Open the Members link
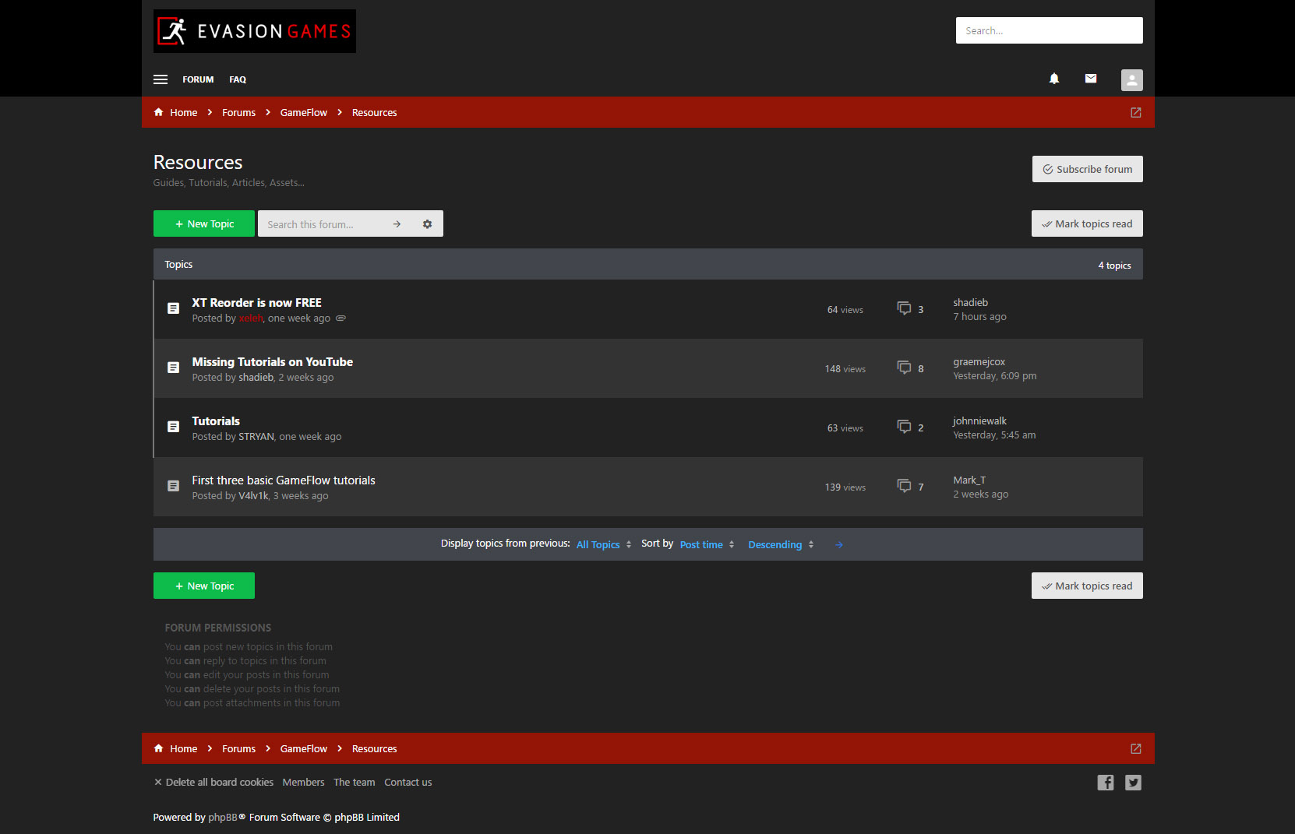Image resolution: width=1295 pixels, height=834 pixels. (x=303, y=783)
